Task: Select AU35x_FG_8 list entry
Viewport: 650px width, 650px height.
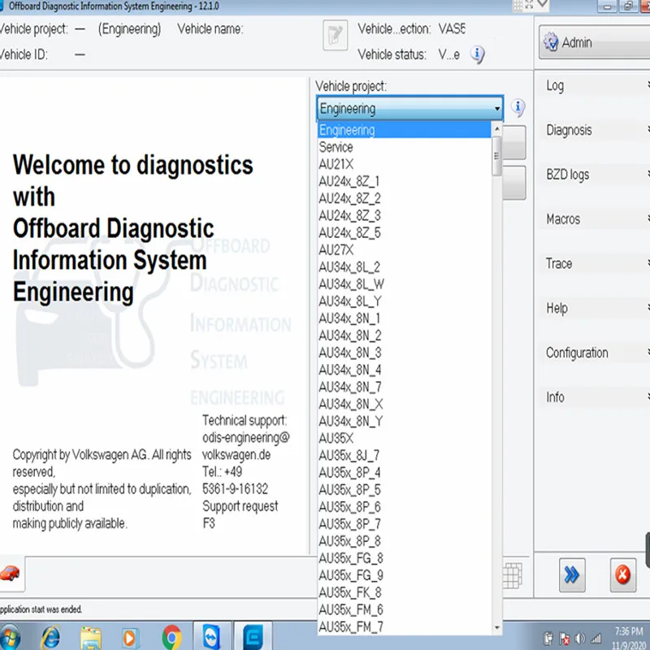Action: tap(405, 558)
